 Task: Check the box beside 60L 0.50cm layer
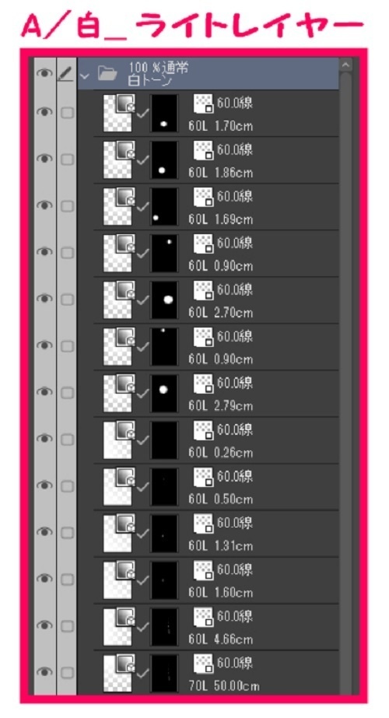click(x=68, y=486)
